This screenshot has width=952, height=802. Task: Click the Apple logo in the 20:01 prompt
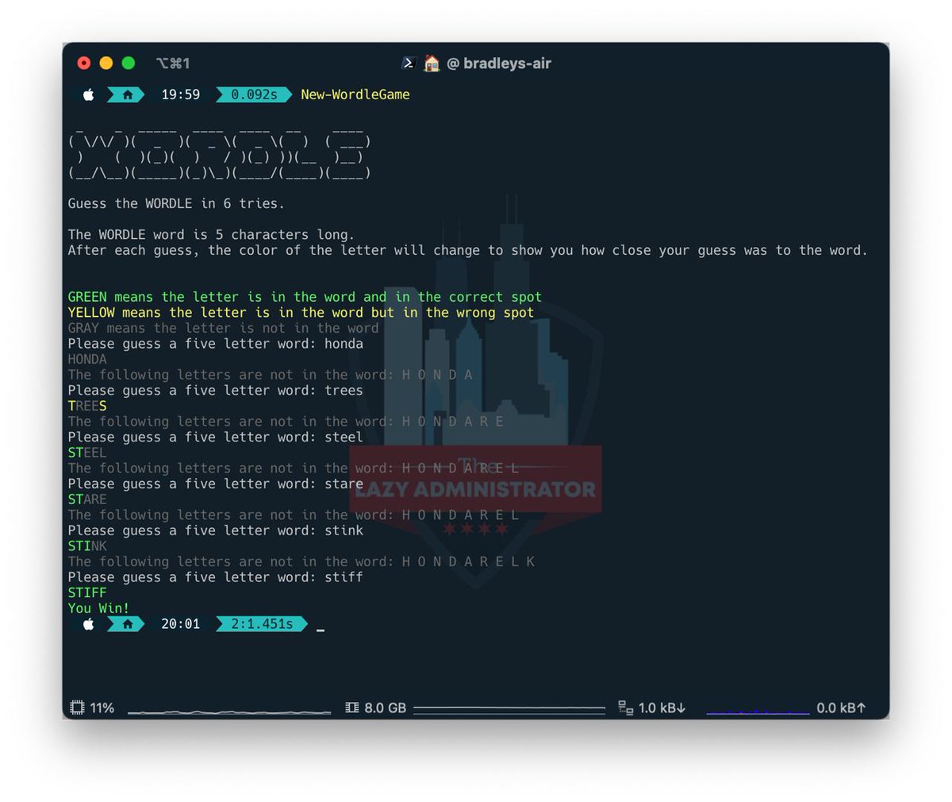pos(89,624)
